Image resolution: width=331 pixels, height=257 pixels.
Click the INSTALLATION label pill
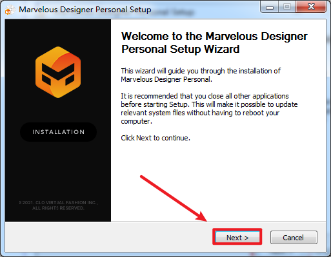click(58, 132)
